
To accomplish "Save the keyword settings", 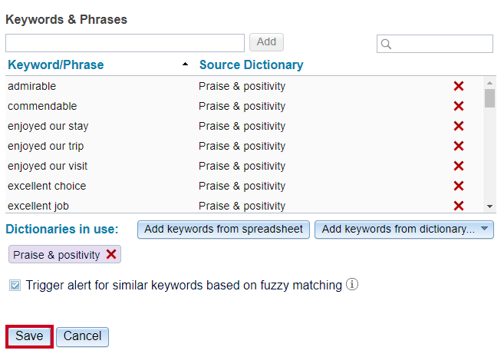I will [x=29, y=336].
